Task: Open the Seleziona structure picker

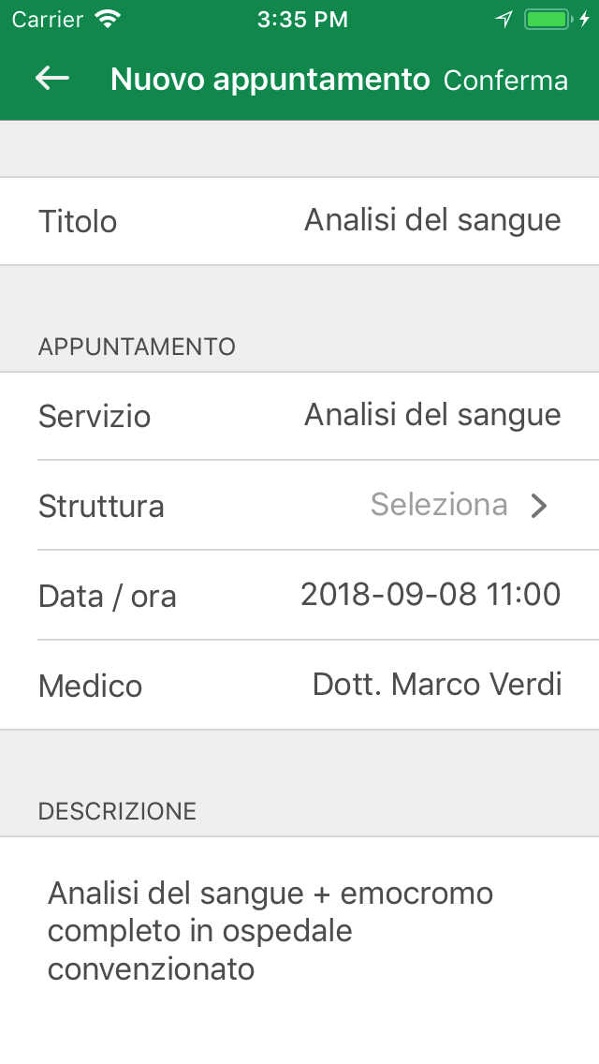Action: pyautogui.click(x=439, y=505)
